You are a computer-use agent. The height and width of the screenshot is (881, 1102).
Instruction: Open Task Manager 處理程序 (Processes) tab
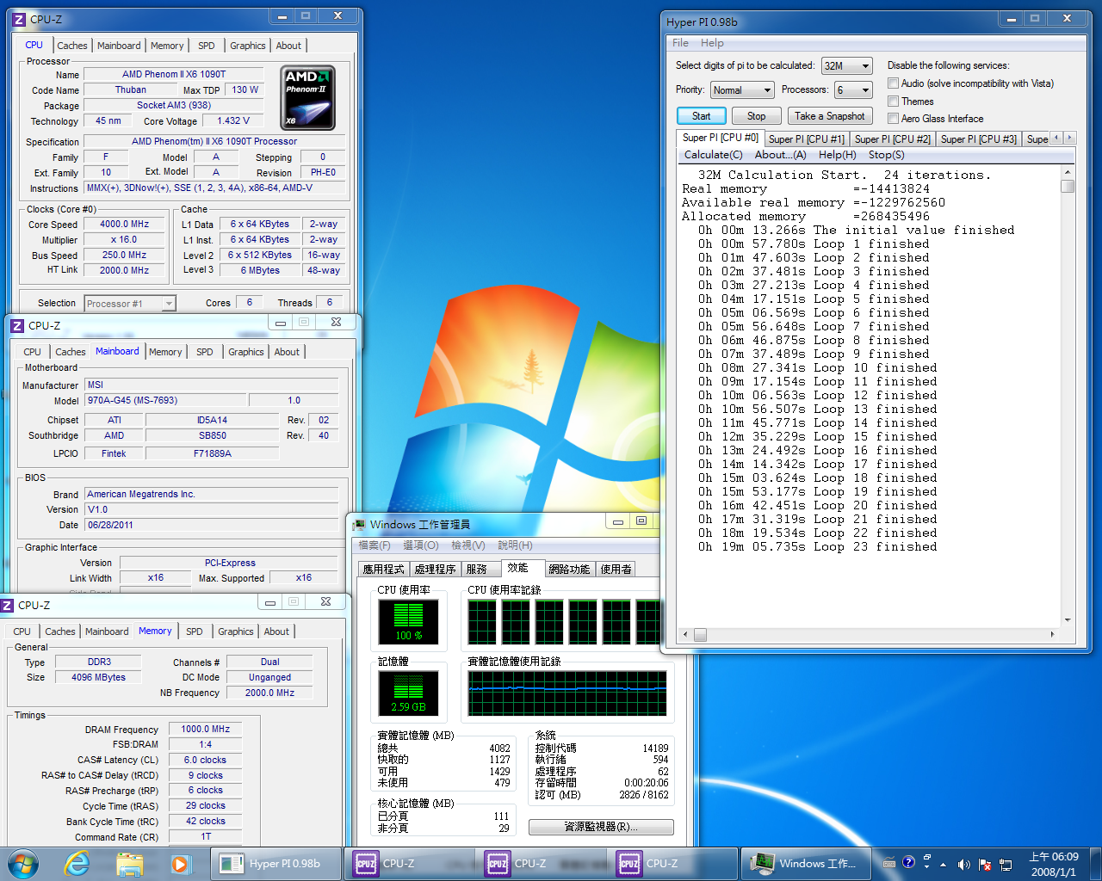[435, 569]
